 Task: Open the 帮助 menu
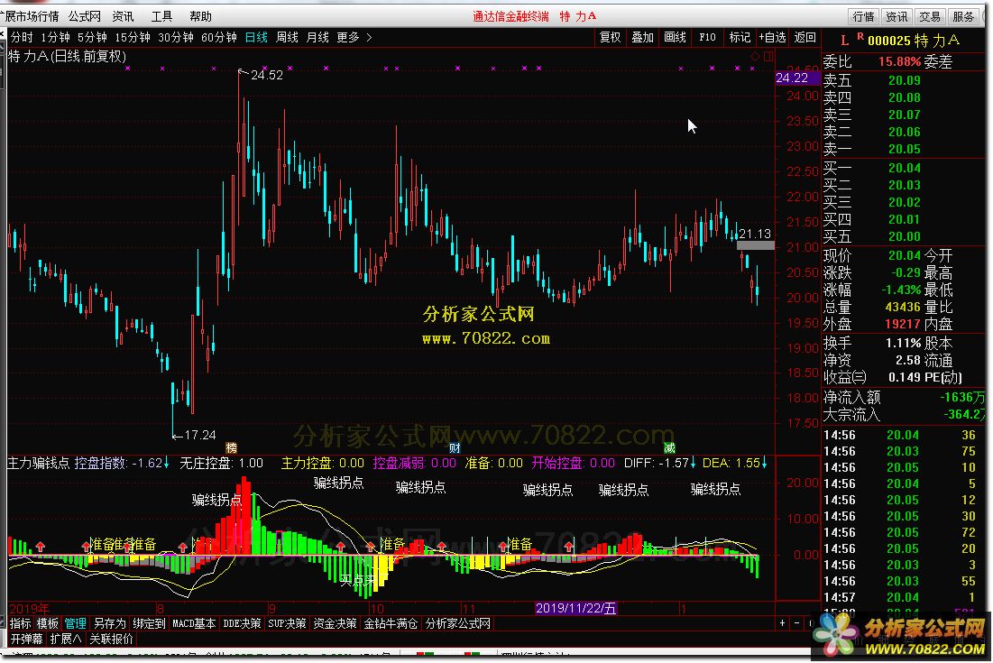201,16
